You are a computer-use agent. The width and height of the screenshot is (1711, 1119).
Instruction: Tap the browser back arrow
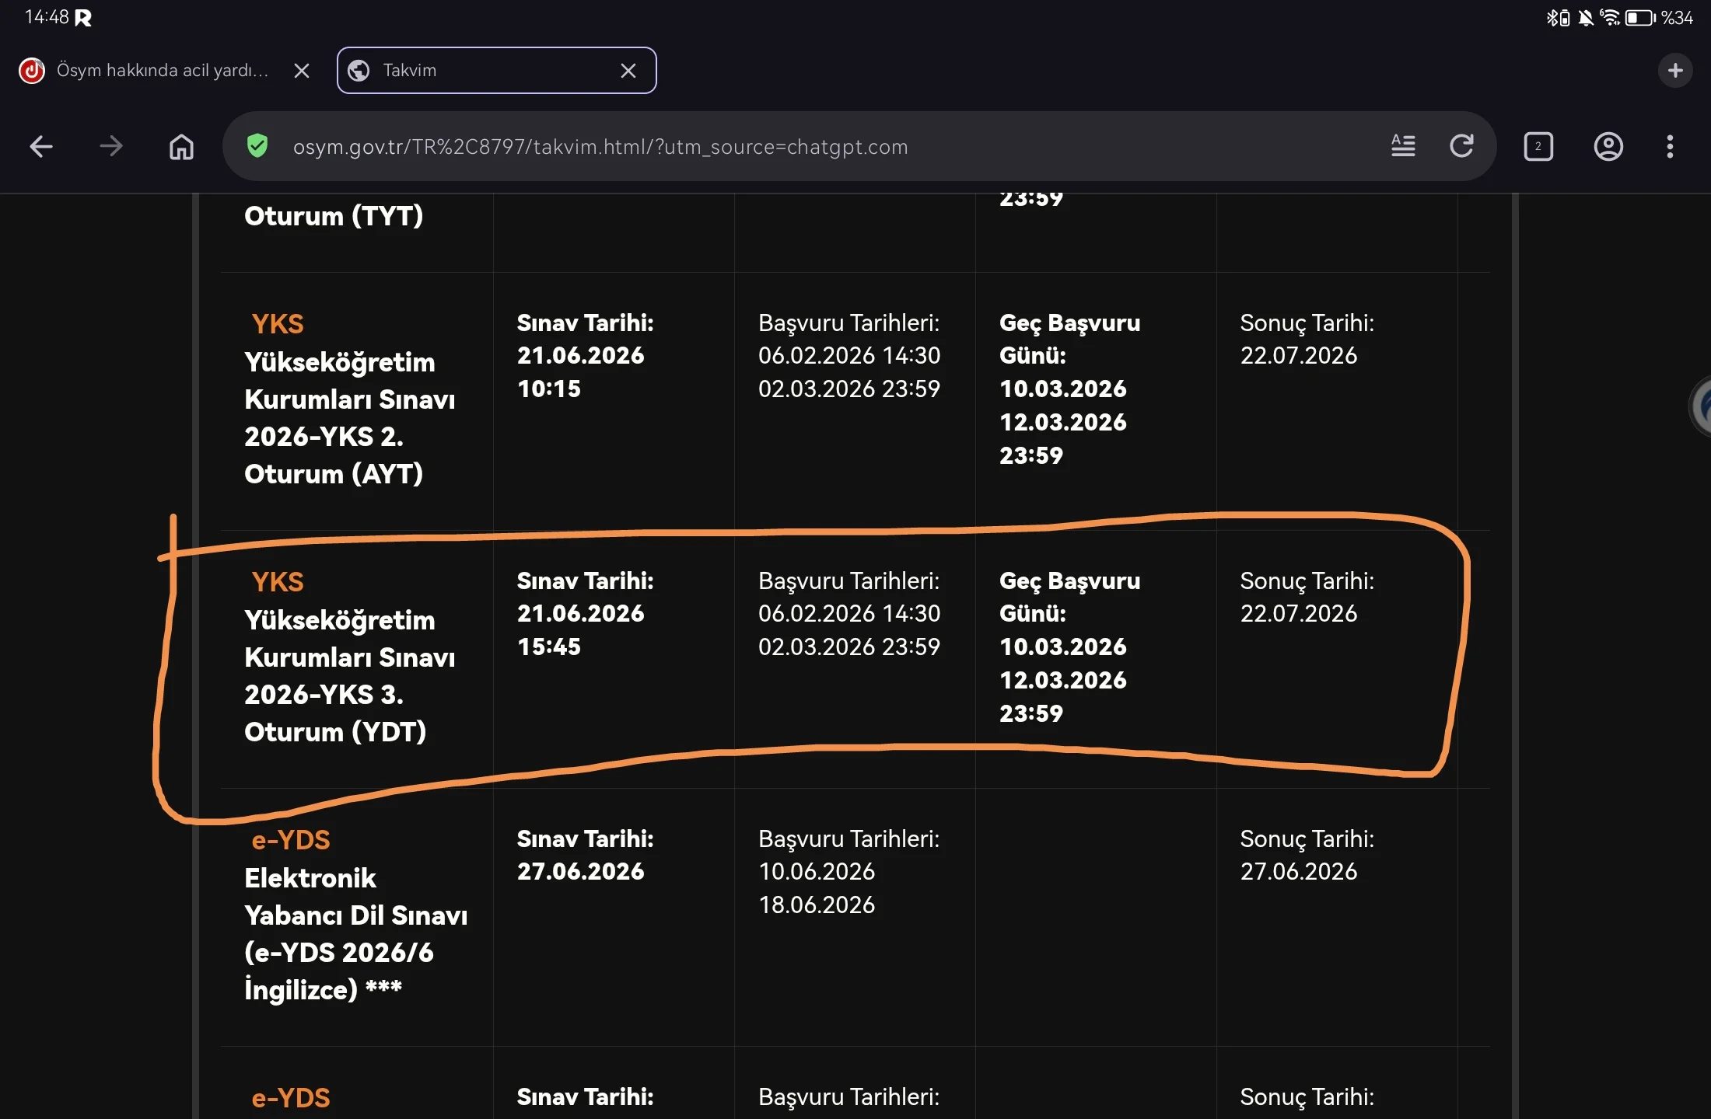pyautogui.click(x=40, y=146)
